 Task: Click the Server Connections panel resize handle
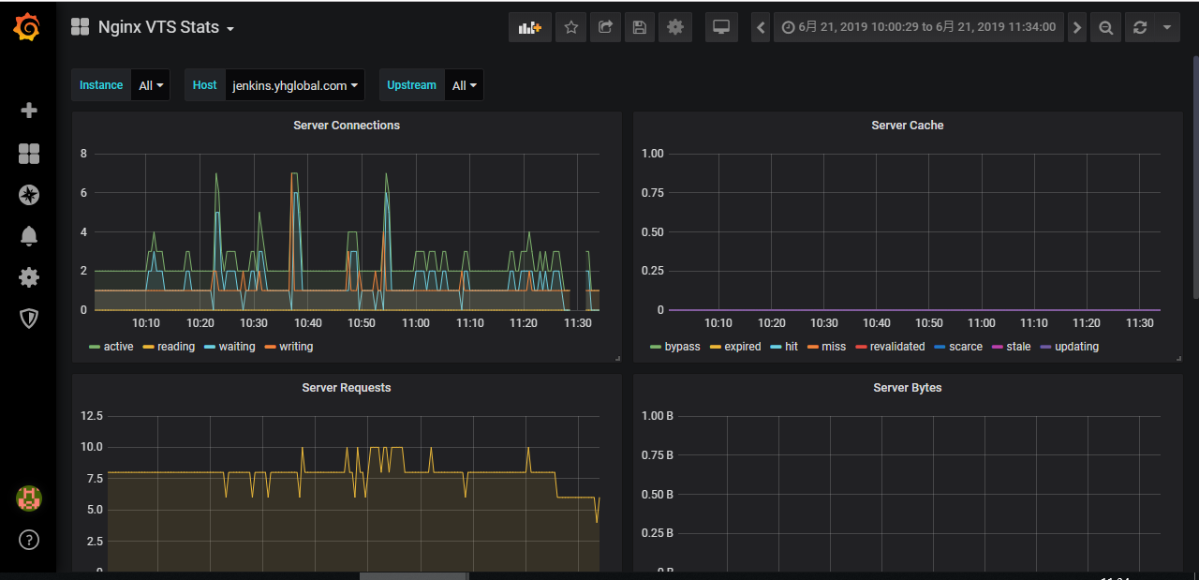[x=617, y=358]
